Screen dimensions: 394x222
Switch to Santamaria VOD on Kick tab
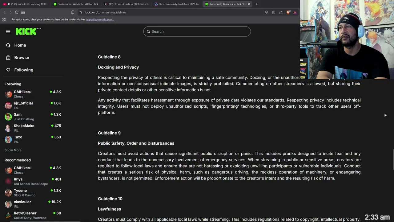pyautogui.click(x=76, y=4)
